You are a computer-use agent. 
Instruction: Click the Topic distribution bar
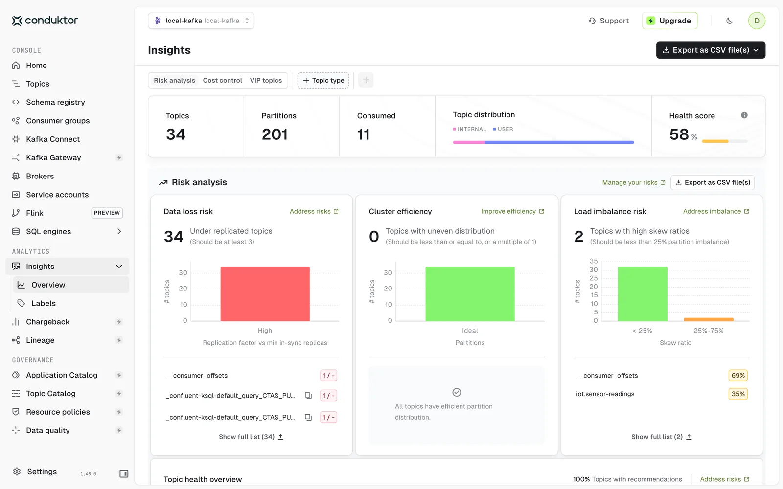click(543, 142)
